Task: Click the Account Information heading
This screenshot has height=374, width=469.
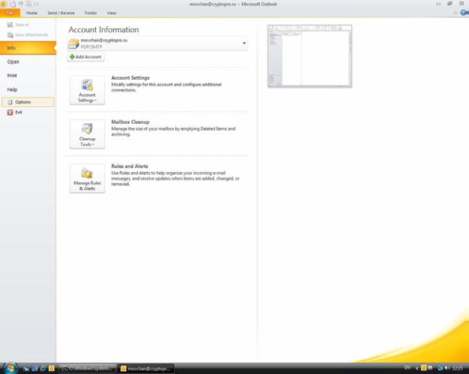Action: [x=104, y=30]
